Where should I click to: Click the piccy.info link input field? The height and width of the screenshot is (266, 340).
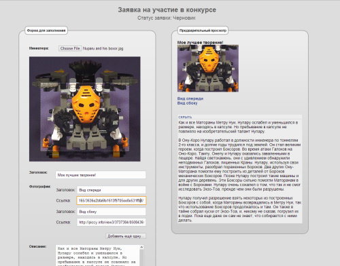coord(112,222)
